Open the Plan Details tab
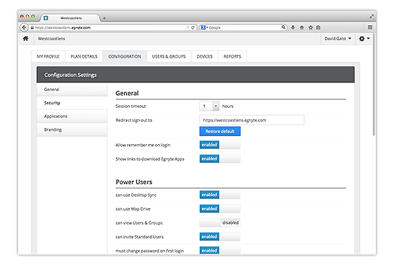 tap(84, 57)
